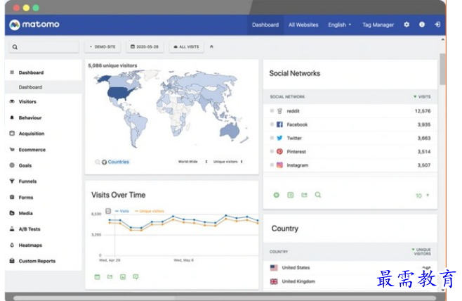Screen dimensions: 462x301
Task: Click the Facebook logo icon
Action: pyautogui.click(x=279, y=124)
